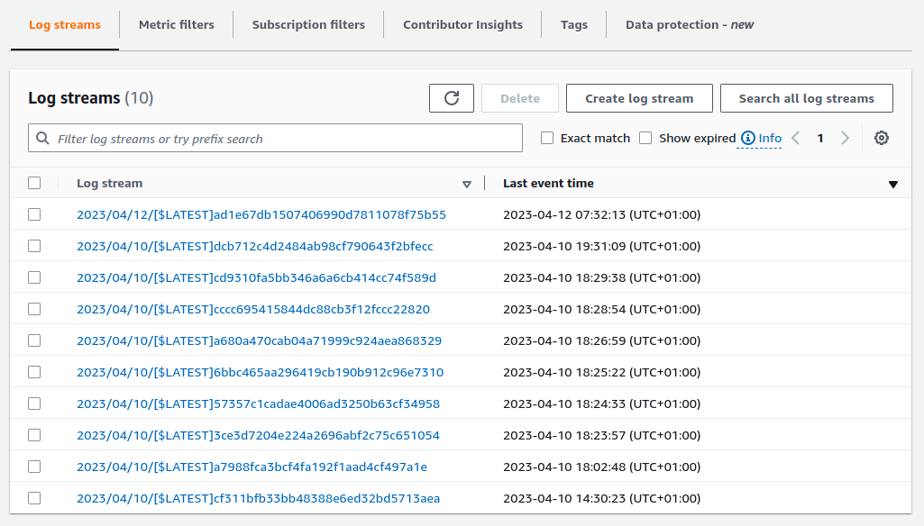Switch to the Metric filters tab

click(x=177, y=24)
